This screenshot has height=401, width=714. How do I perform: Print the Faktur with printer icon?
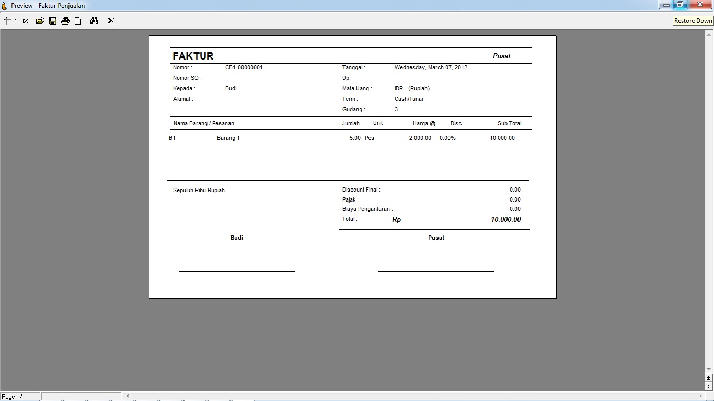(65, 21)
